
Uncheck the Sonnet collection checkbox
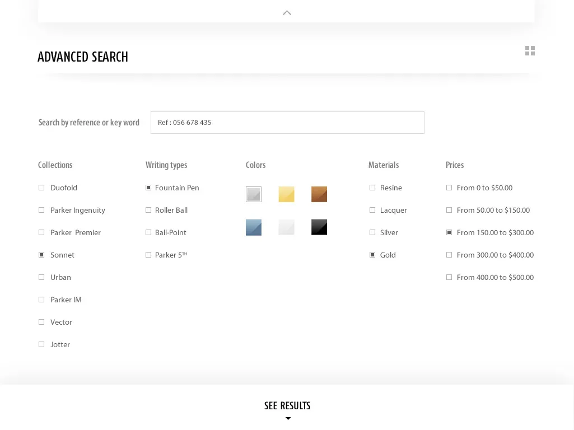(x=41, y=255)
